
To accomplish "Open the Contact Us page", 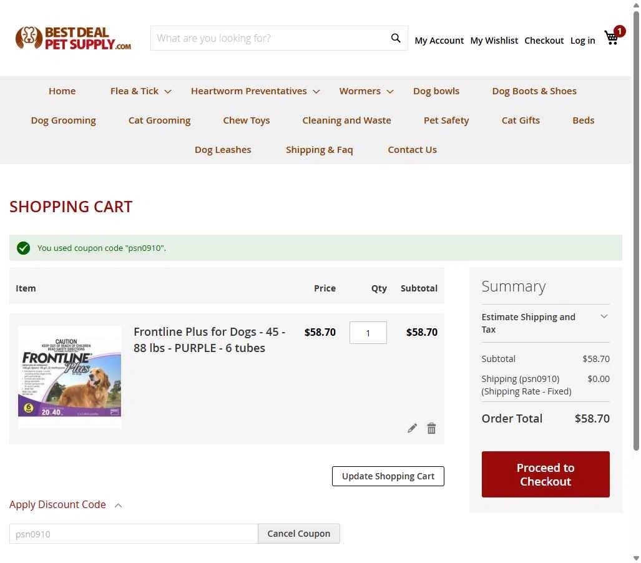I will (412, 150).
